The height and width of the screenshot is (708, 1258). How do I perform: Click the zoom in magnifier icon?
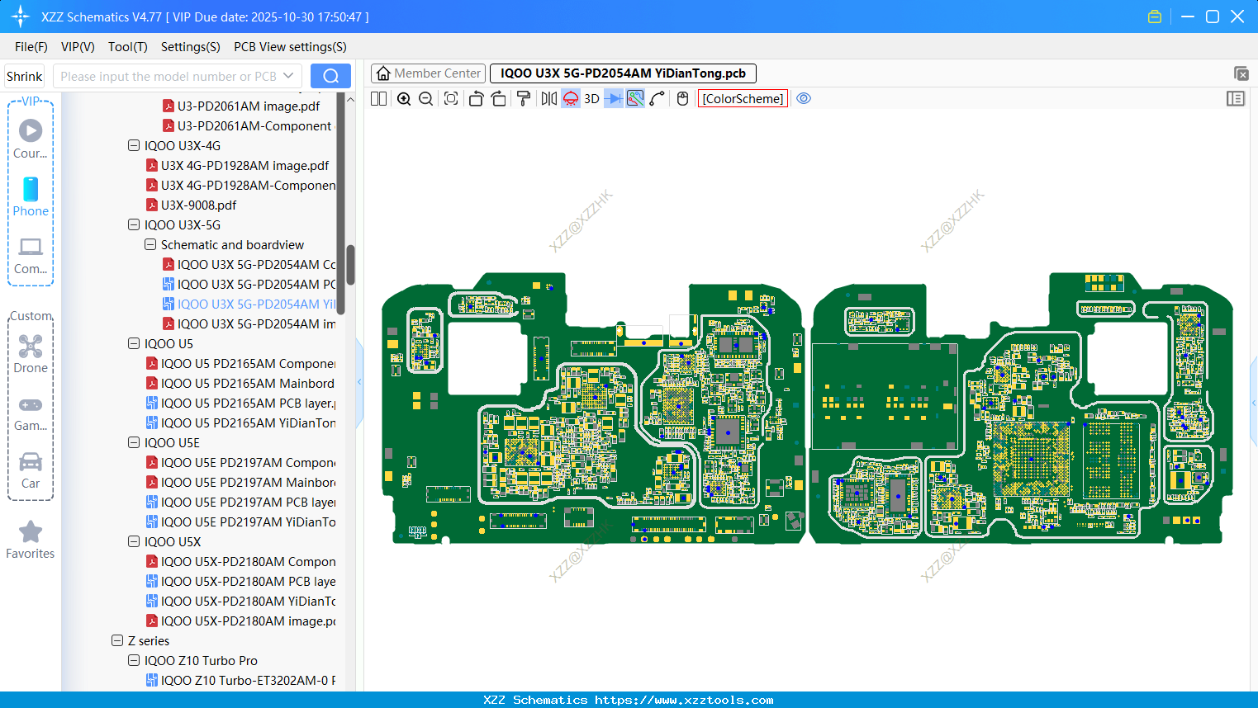tap(404, 99)
